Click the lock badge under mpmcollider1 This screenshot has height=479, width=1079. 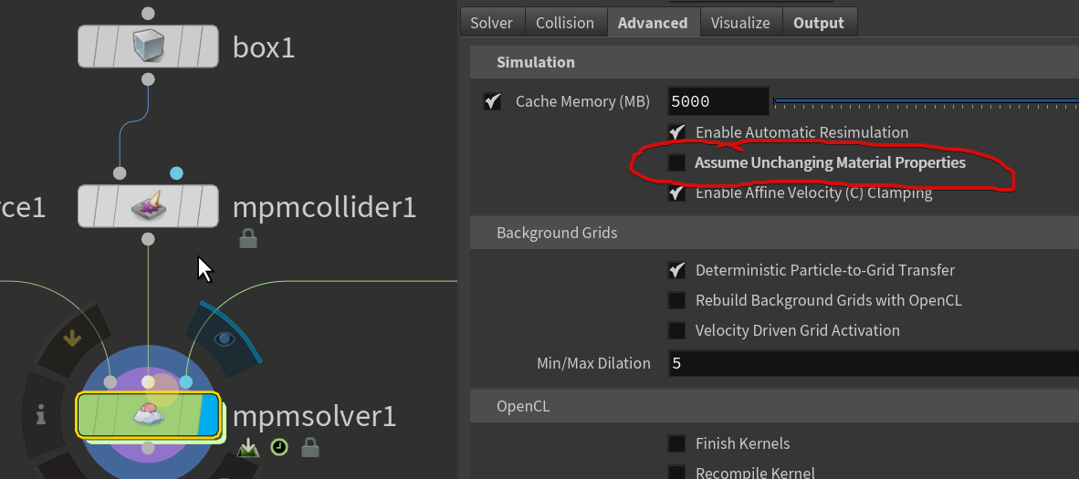click(x=247, y=238)
